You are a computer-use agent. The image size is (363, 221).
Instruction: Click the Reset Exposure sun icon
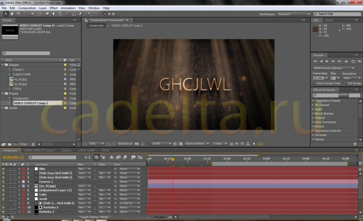coord(254,144)
